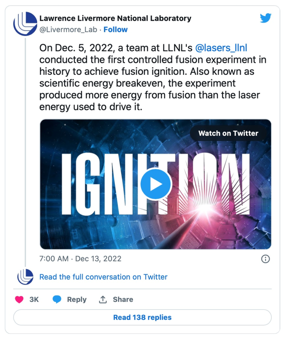Click the large LLNL profile avatar
The height and width of the screenshot is (339, 287).
point(25,24)
